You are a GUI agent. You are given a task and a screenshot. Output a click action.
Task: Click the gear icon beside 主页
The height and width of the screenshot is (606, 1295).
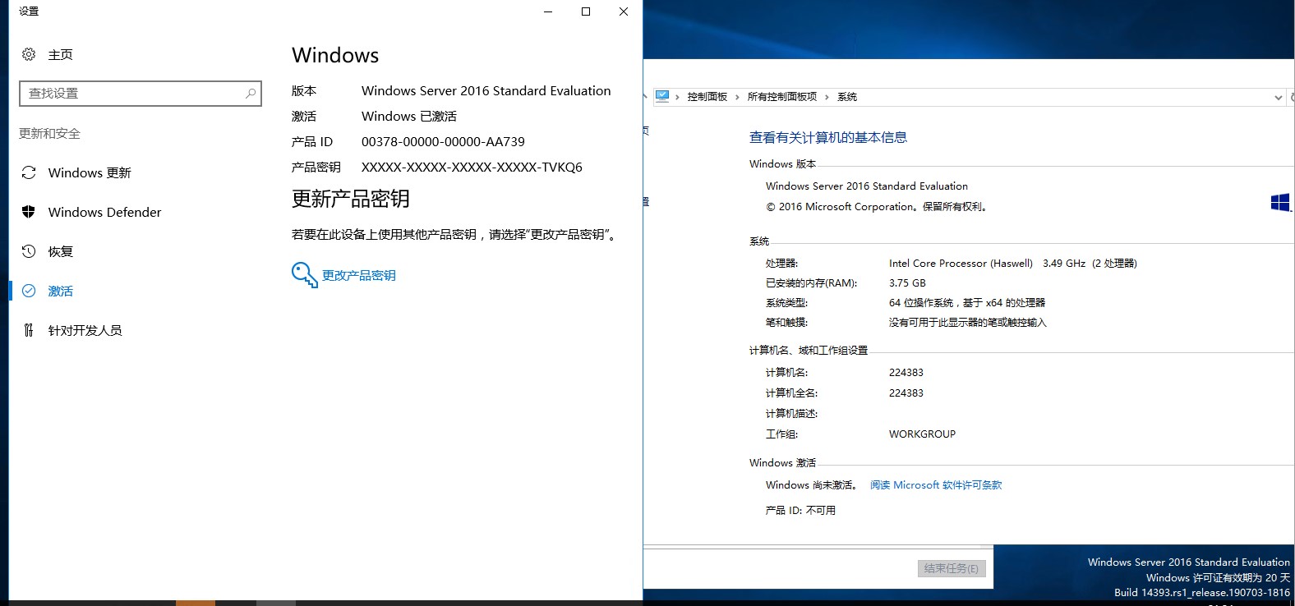[29, 54]
